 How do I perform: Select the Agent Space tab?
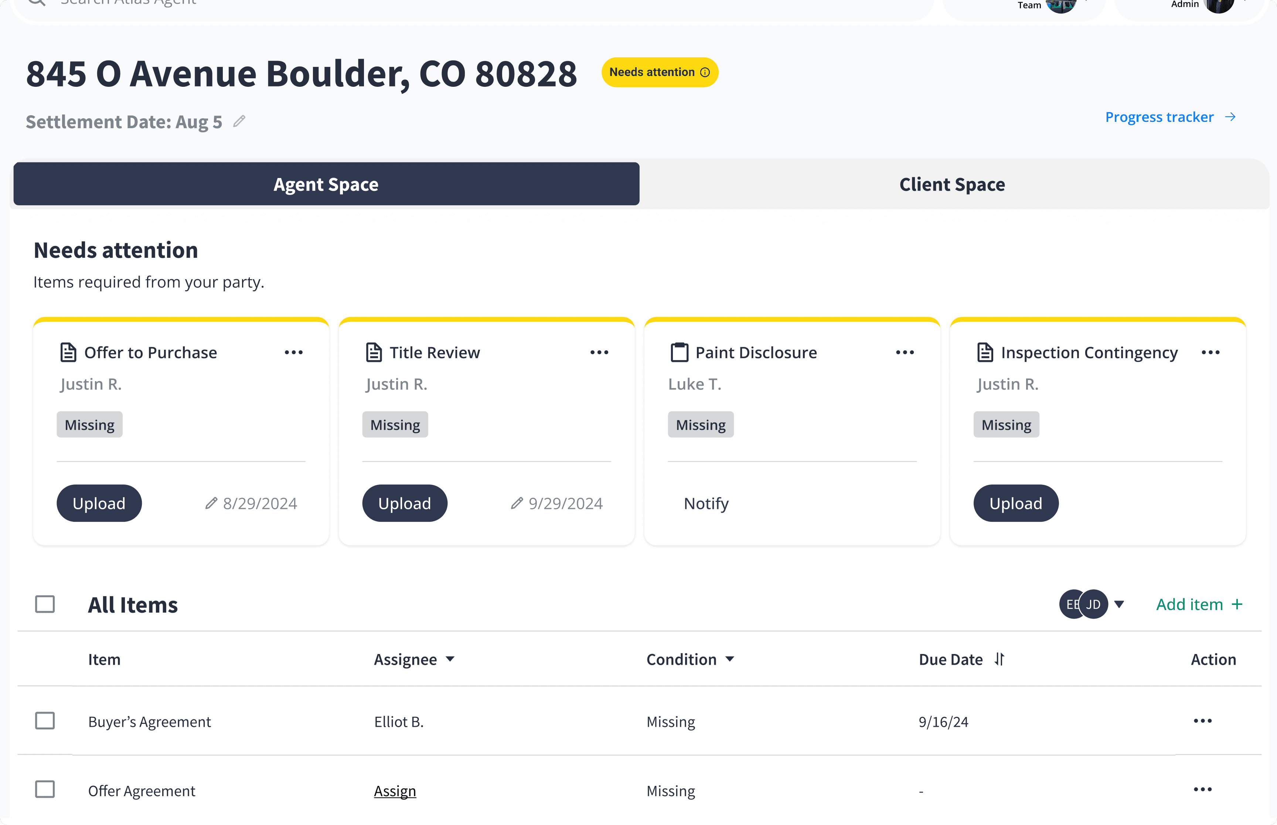[x=326, y=184]
